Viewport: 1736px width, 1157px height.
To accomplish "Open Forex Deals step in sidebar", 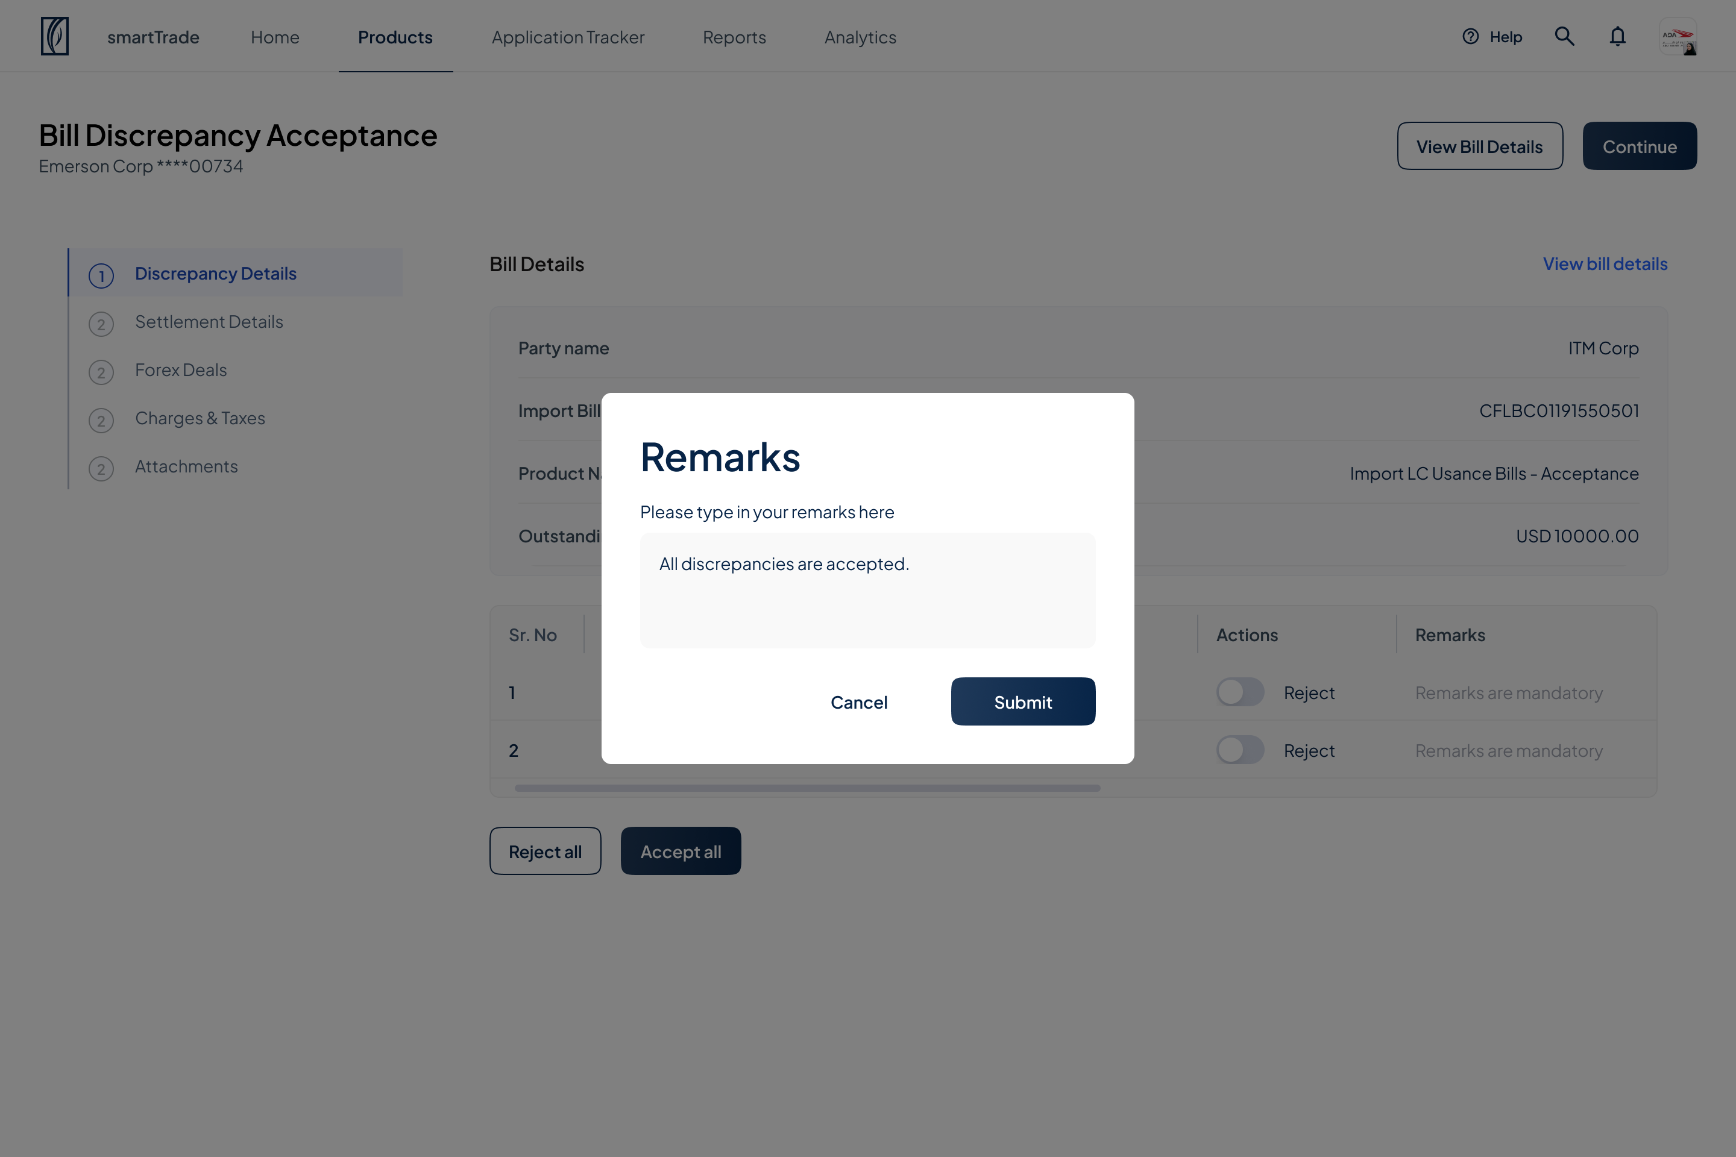I will point(181,369).
